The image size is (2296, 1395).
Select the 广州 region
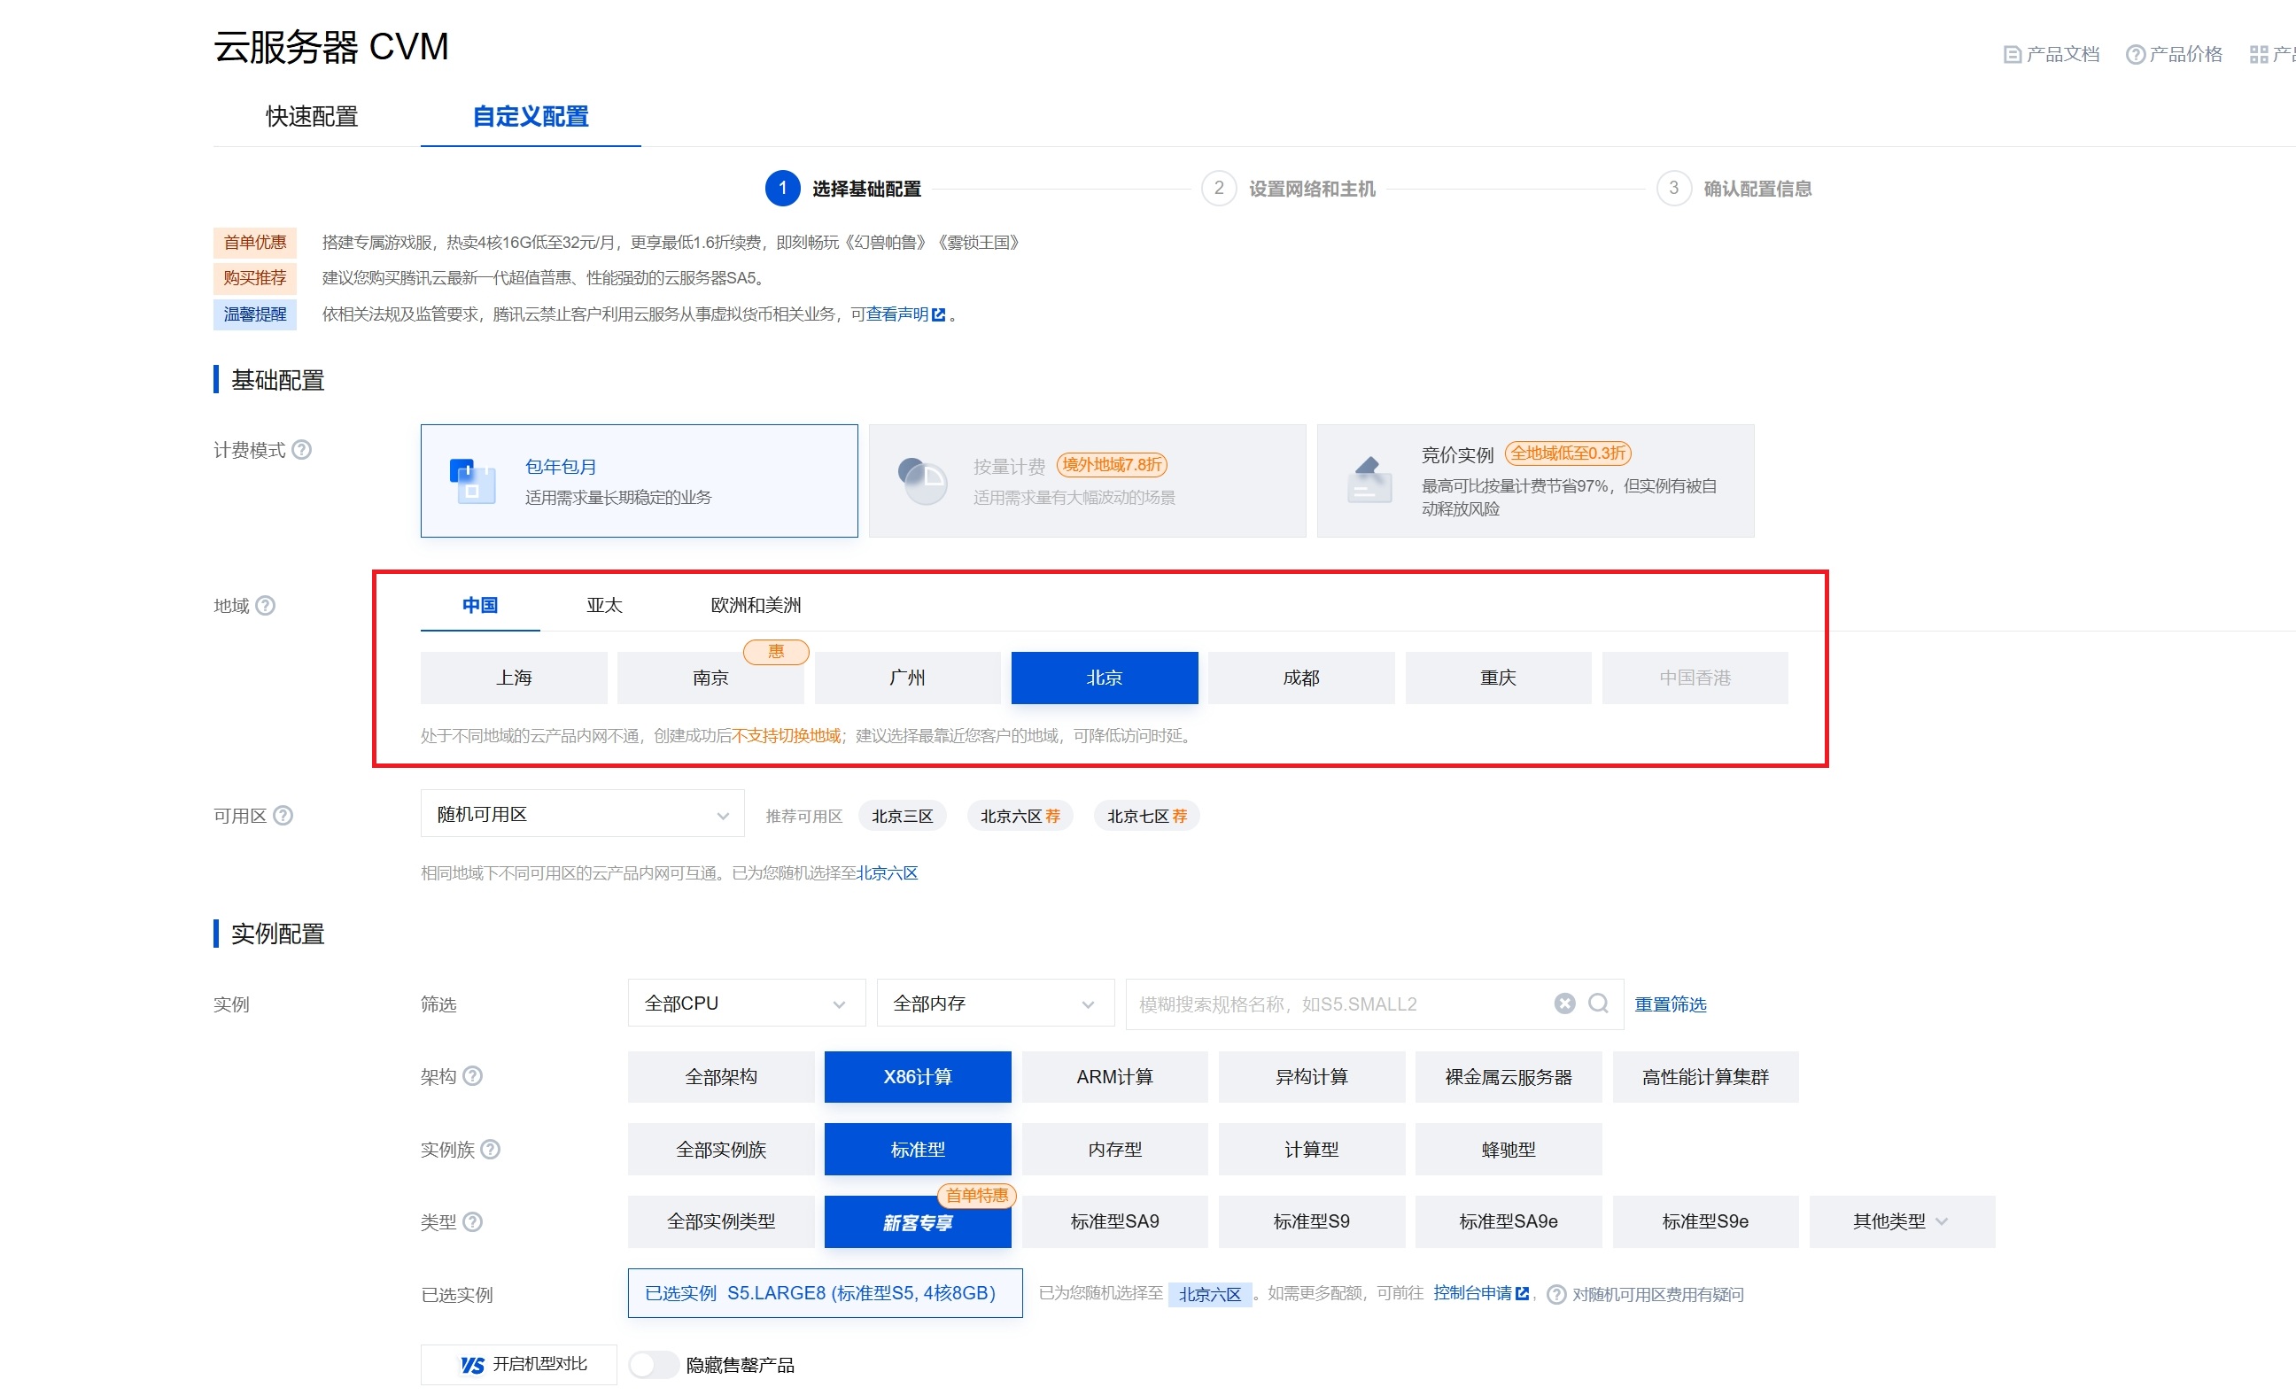908,678
